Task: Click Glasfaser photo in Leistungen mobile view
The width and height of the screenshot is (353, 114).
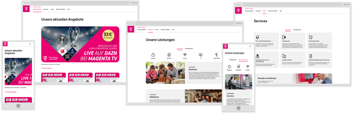Action: pos(238,82)
